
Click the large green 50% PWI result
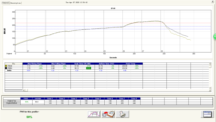tap(29, 117)
